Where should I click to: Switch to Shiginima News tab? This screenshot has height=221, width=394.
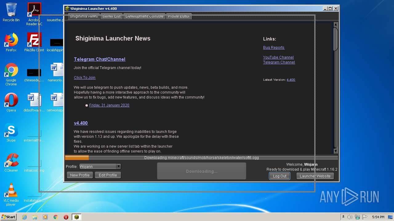(84, 16)
